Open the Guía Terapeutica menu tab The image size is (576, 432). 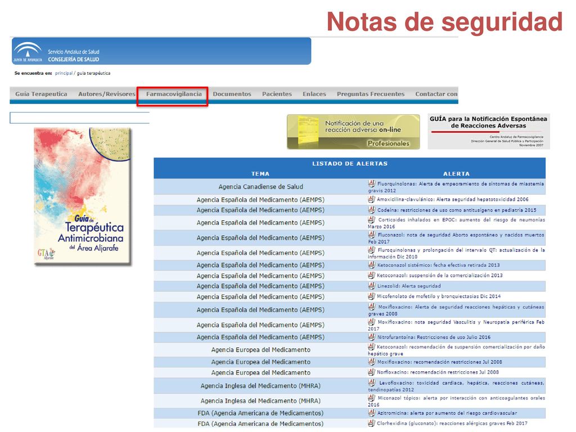click(x=41, y=94)
